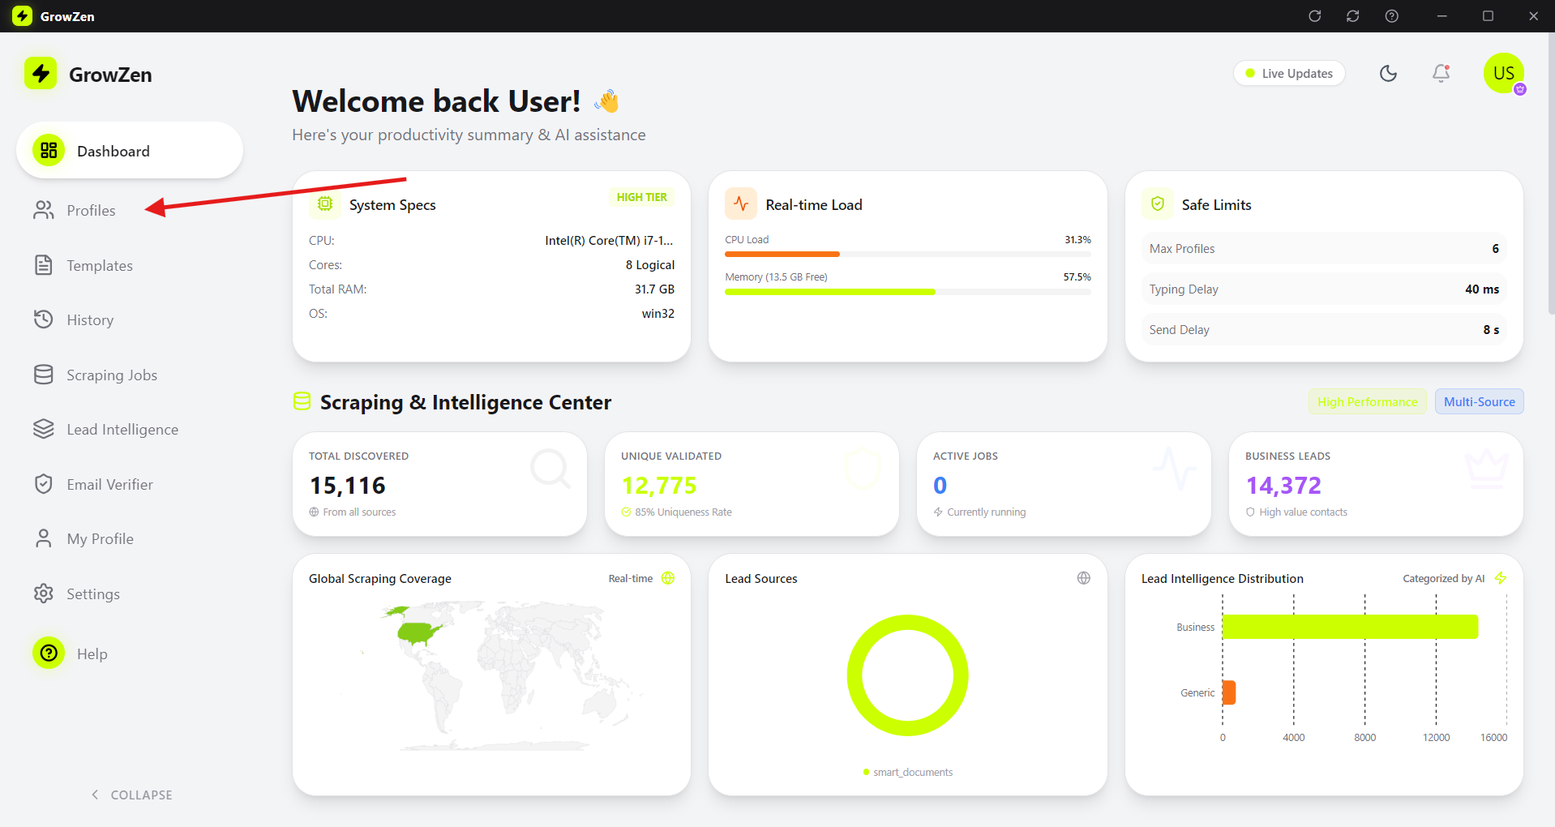Click the globe icon in Lead Sources
The image size is (1555, 827).
pos(1083,578)
